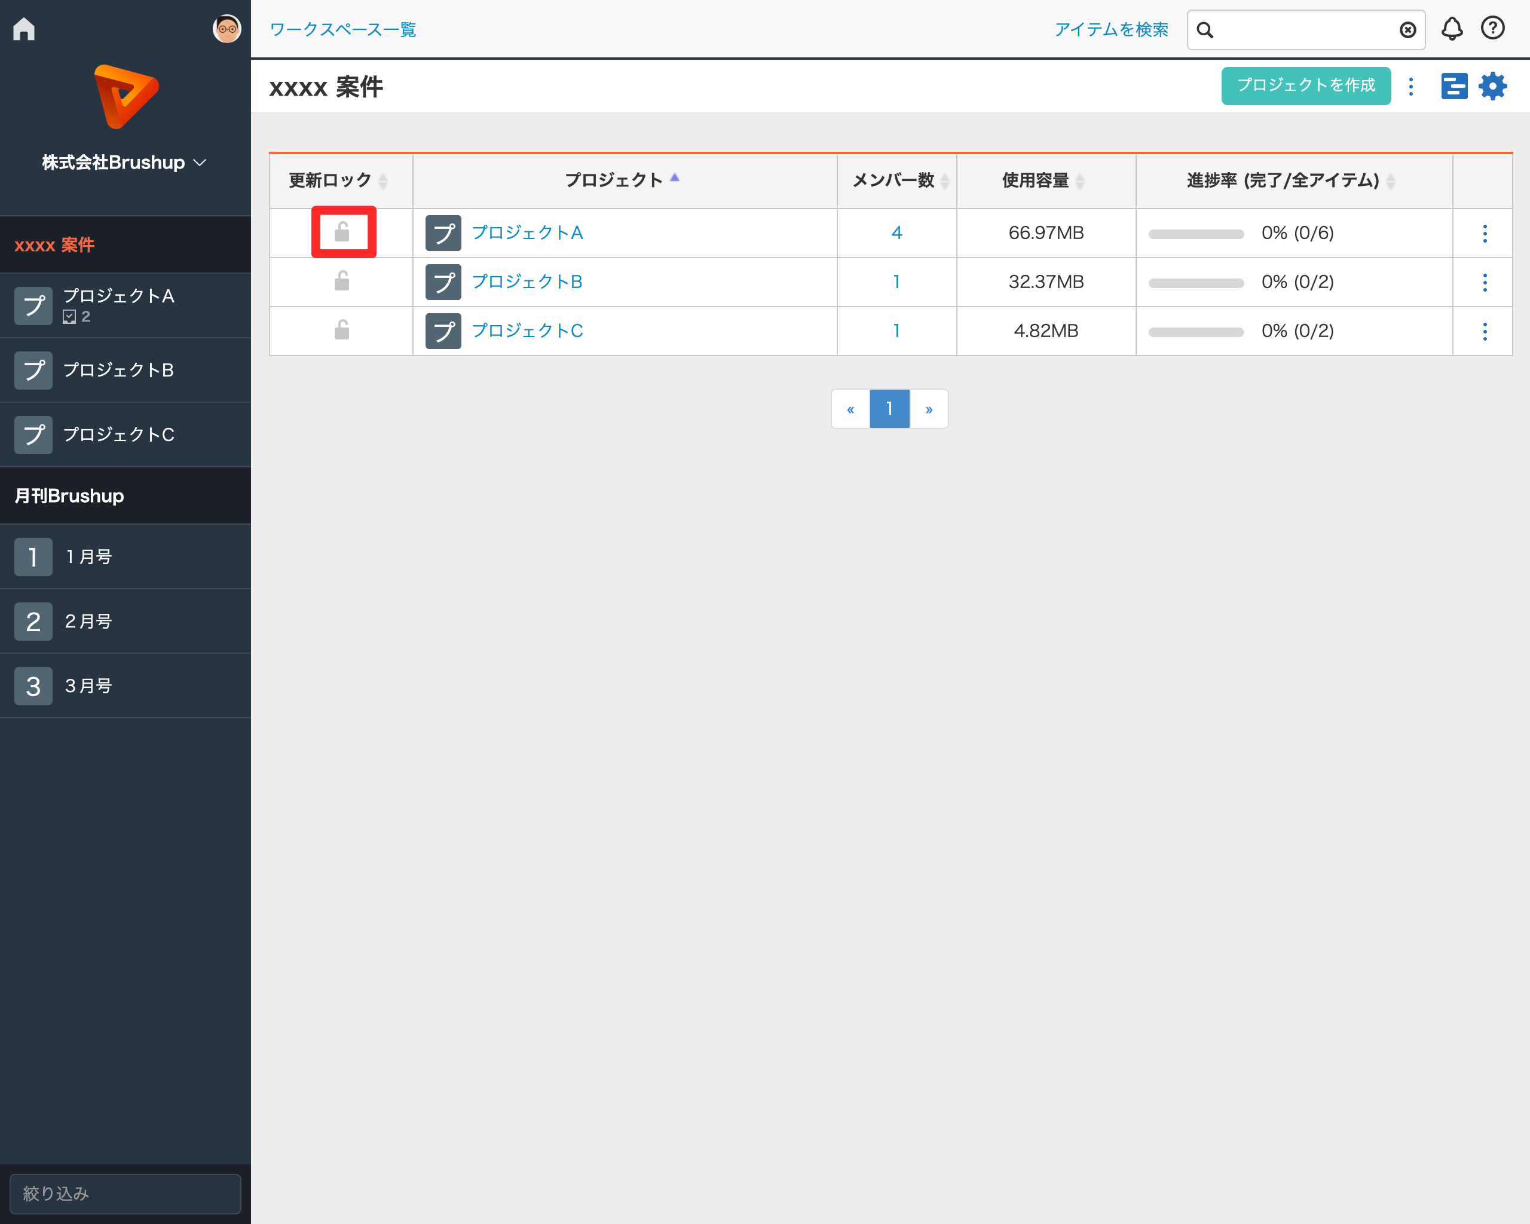The width and height of the screenshot is (1530, 1224).
Task: Toggle update lock for プロジェクトB
Action: click(x=342, y=281)
